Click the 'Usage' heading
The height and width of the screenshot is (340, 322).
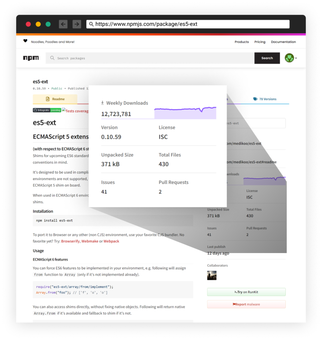[38, 251]
